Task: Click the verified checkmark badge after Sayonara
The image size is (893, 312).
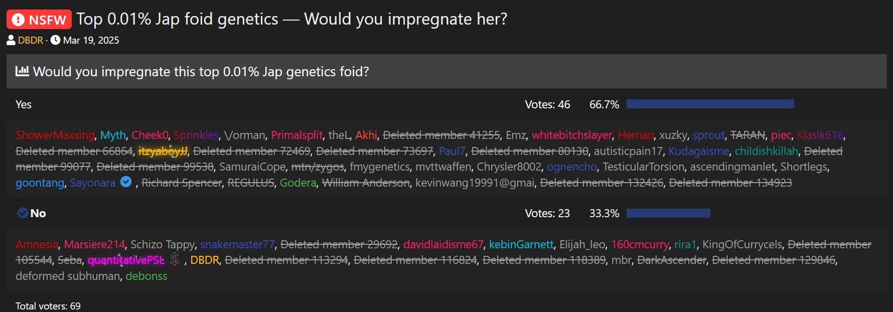Action: click(126, 182)
